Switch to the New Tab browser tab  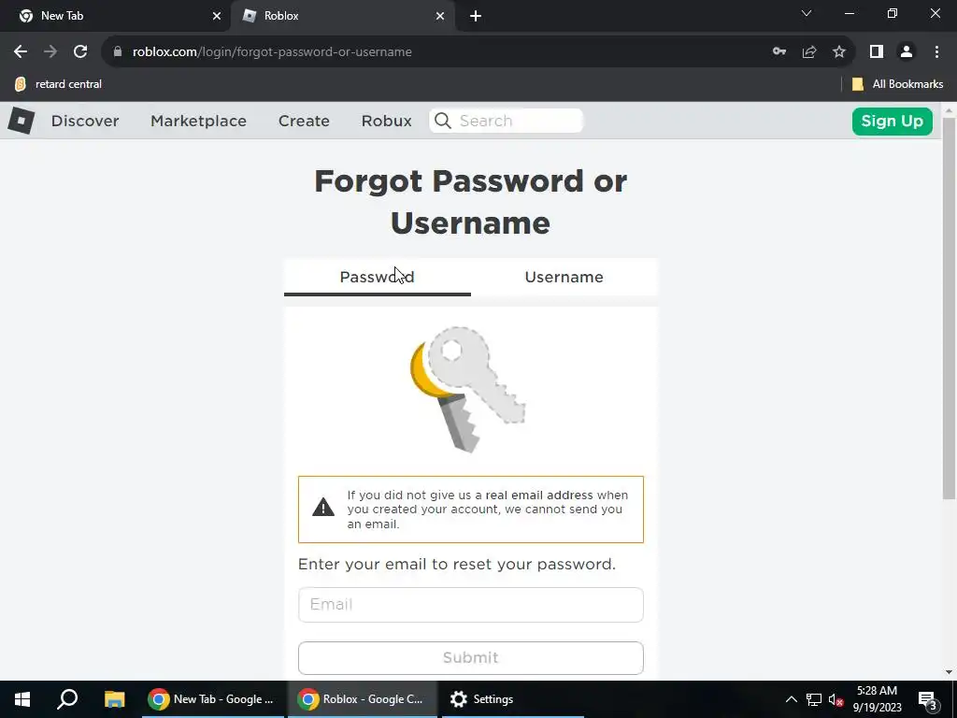click(116, 17)
